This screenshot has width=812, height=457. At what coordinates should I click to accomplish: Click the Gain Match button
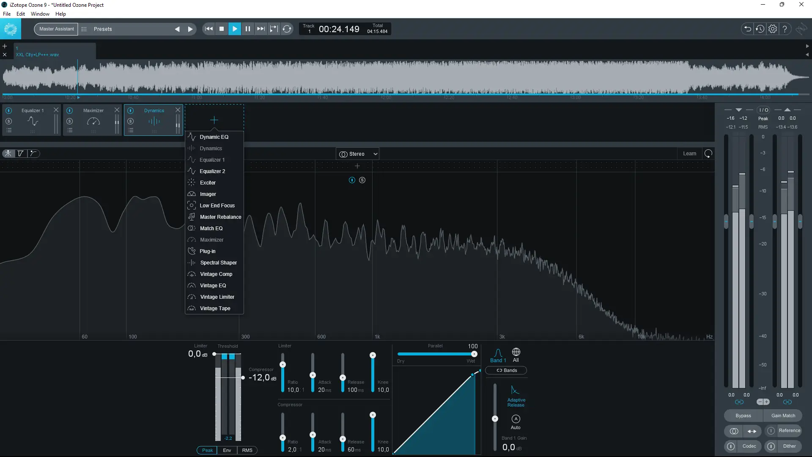(x=783, y=416)
